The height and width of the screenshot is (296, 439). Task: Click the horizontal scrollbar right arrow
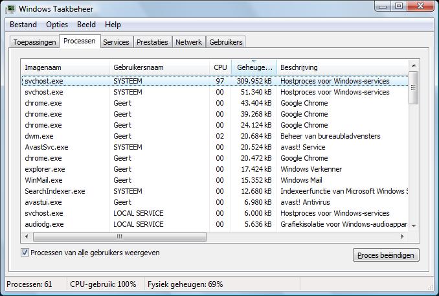(x=402, y=236)
